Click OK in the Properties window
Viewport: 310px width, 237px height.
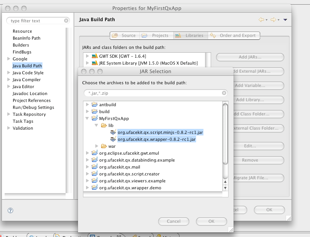(269, 210)
